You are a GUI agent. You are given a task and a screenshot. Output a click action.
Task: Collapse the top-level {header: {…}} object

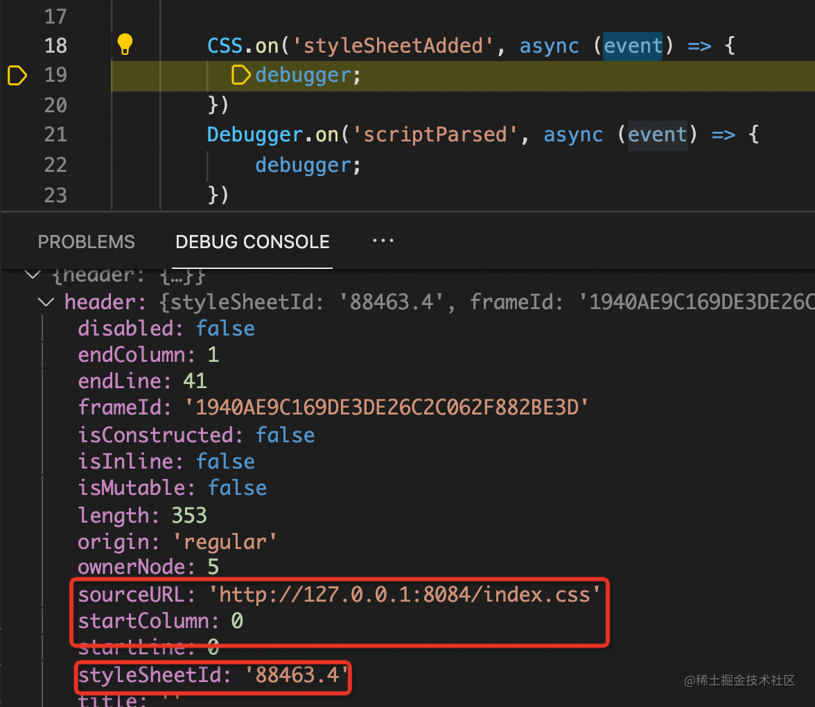[x=32, y=274]
